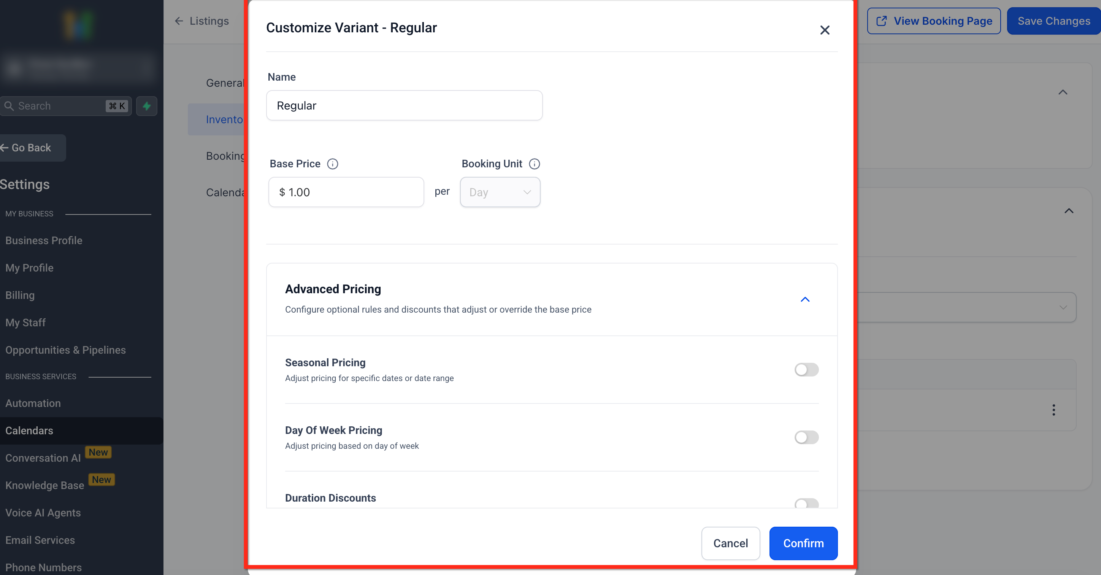
Task: Close the Customize Variant dialog with X
Action: coord(825,30)
